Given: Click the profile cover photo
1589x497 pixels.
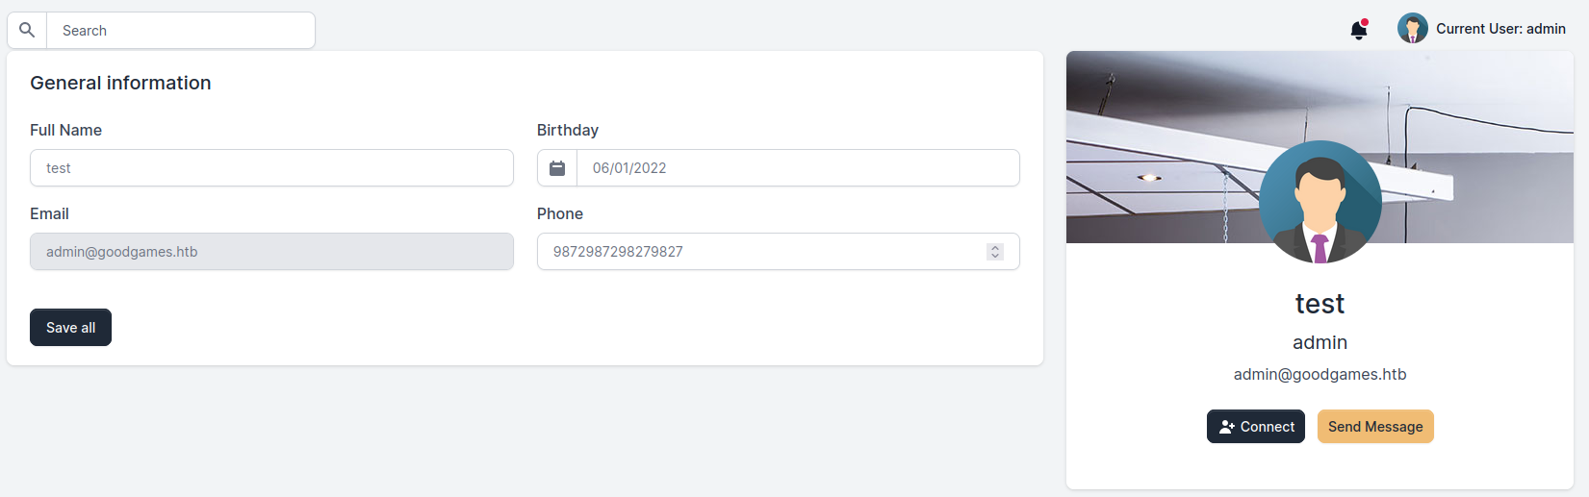Looking at the screenshot, I should (x=1155, y=106).
